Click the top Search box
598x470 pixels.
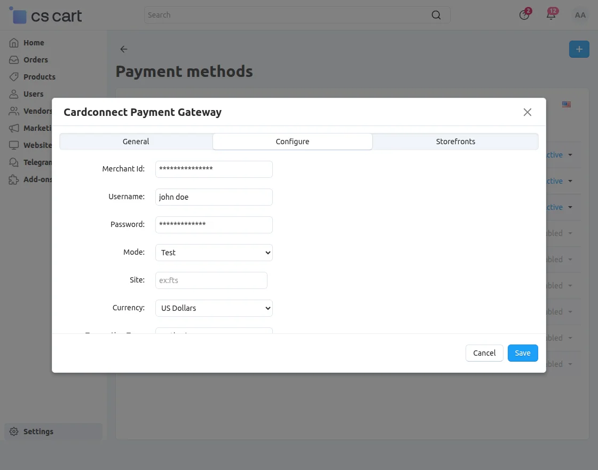coord(297,15)
